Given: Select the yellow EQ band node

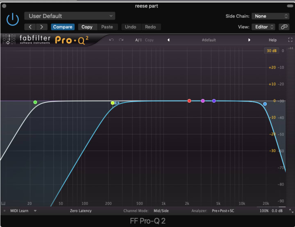Looking at the screenshot, I should pyautogui.click(x=113, y=103).
